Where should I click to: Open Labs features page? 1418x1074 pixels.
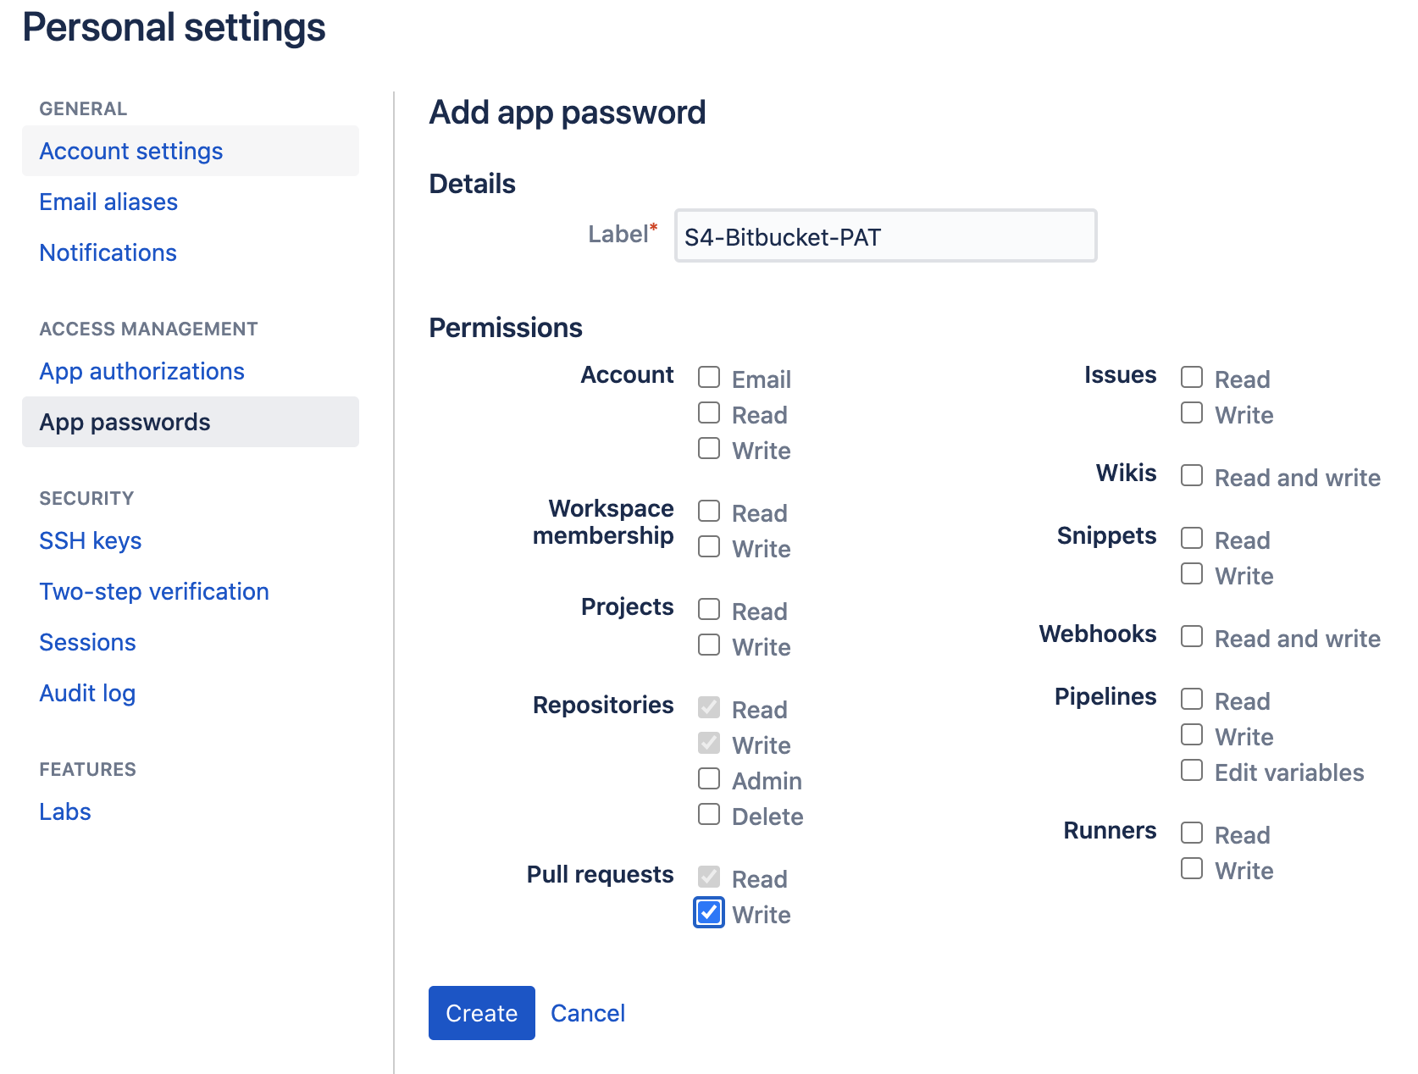click(65, 811)
